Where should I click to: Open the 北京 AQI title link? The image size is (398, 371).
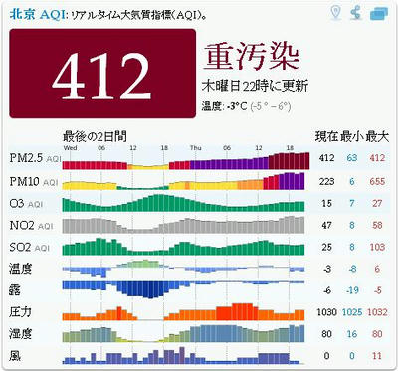pyautogui.click(x=37, y=15)
